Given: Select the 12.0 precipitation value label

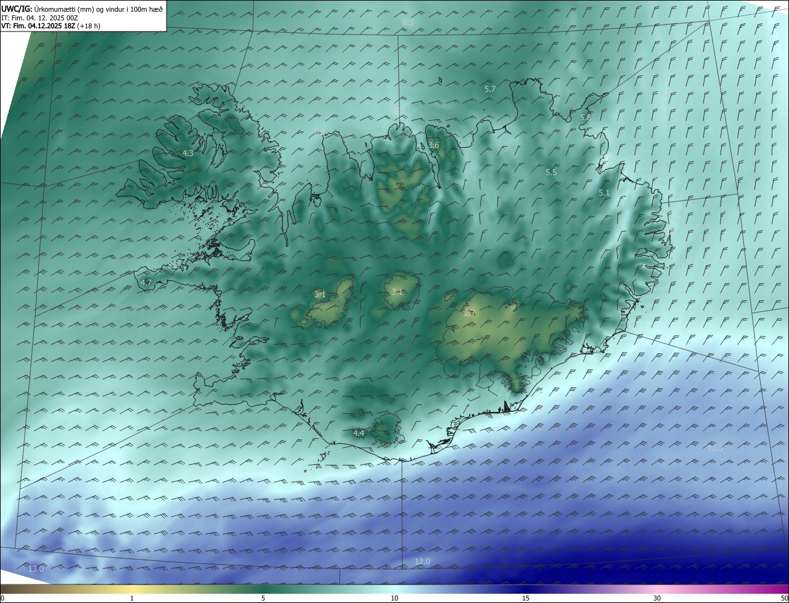Looking at the screenshot, I should point(422,561).
